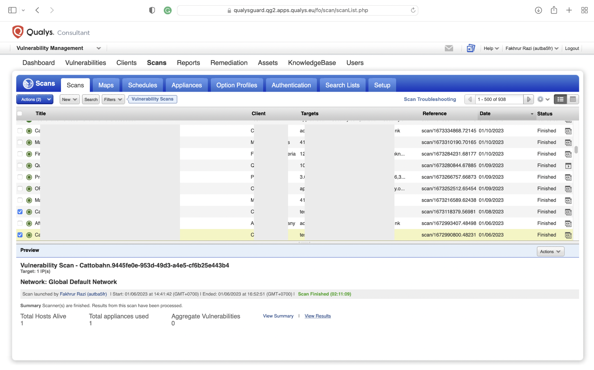The width and height of the screenshot is (594, 370).
Task: Open the calendar icon next to Help
Action: coord(471,48)
